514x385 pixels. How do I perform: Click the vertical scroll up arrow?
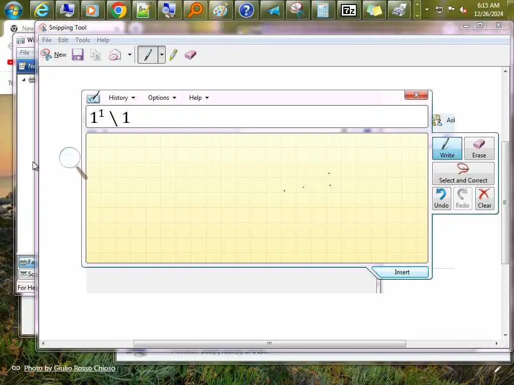505,71
